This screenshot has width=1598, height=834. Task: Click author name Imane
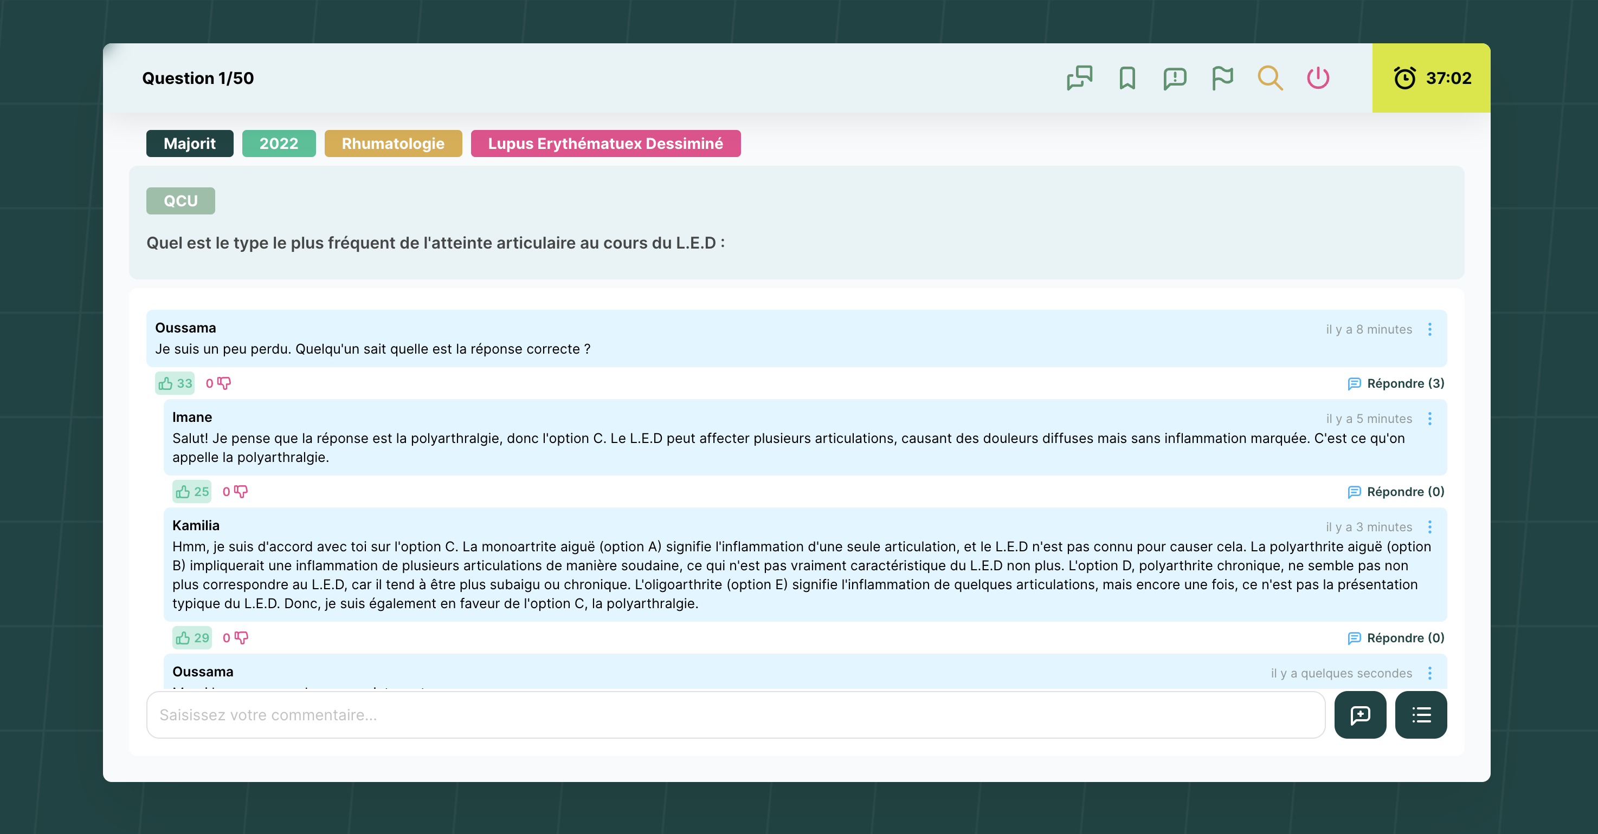(x=192, y=417)
